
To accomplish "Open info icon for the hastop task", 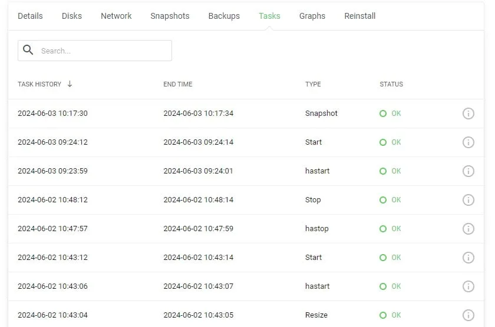I will [x=468, y=229].
